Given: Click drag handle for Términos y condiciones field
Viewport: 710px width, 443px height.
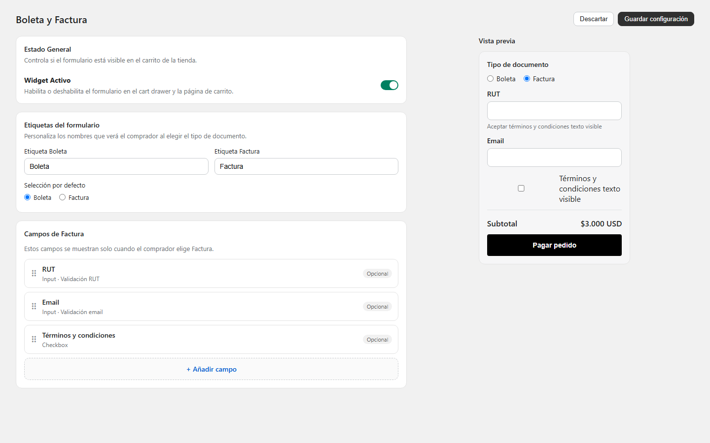Looking at the screenshot, I should [x=34, y=339].
